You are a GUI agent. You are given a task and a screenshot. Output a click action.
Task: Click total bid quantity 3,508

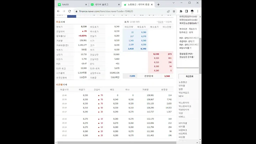coord(167,76)
